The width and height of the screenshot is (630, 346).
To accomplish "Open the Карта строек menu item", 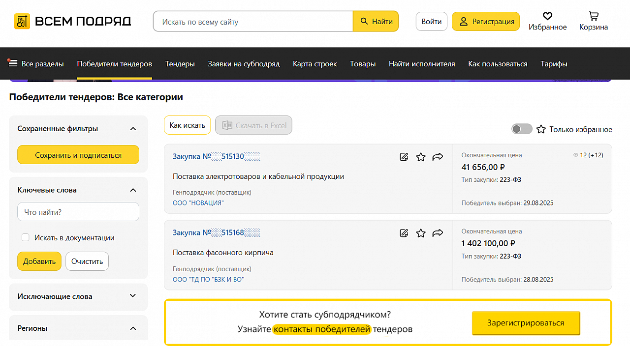I will point(315,64).
